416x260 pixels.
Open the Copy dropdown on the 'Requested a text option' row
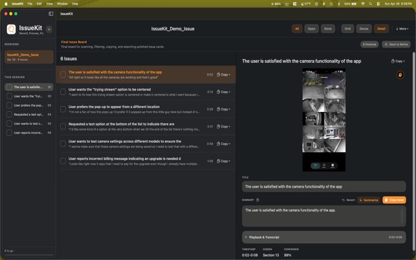223,126
